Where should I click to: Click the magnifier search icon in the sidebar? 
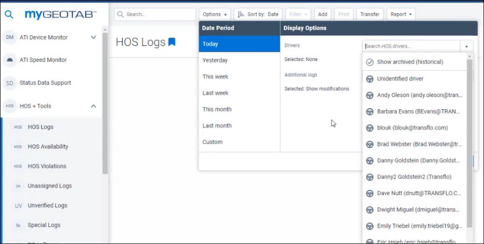(9, 15)
